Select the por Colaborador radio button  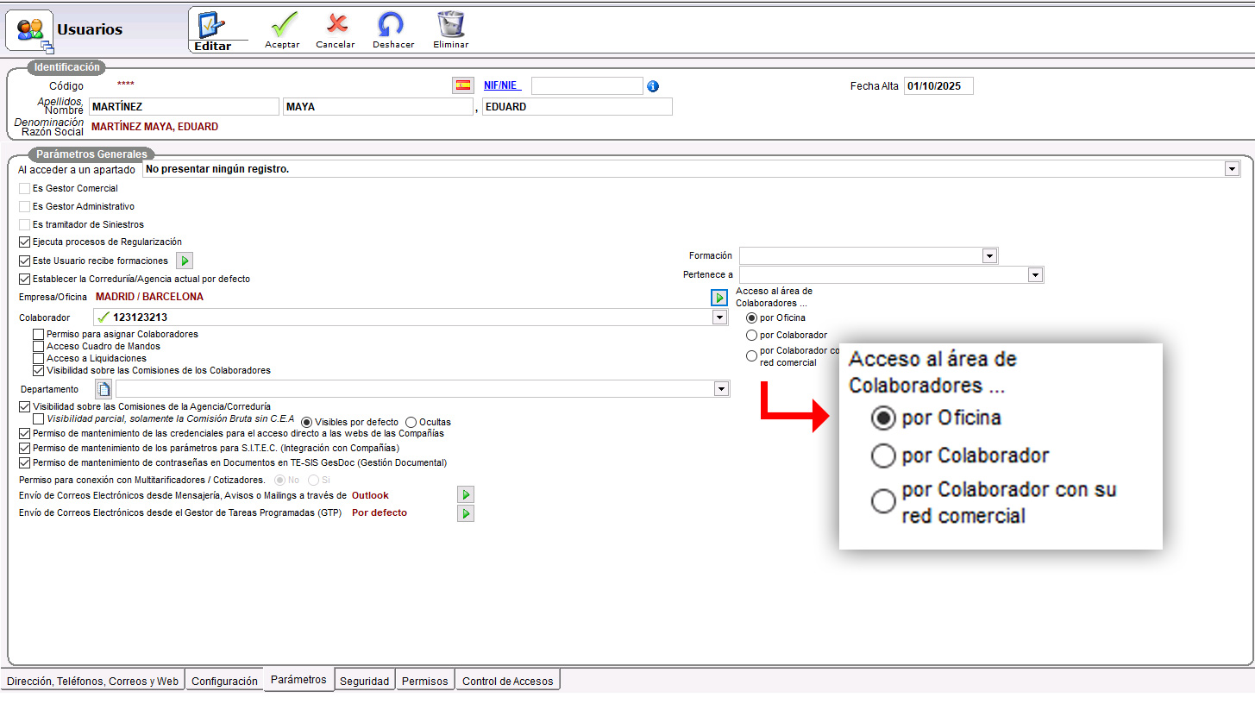tap(751, 336)
